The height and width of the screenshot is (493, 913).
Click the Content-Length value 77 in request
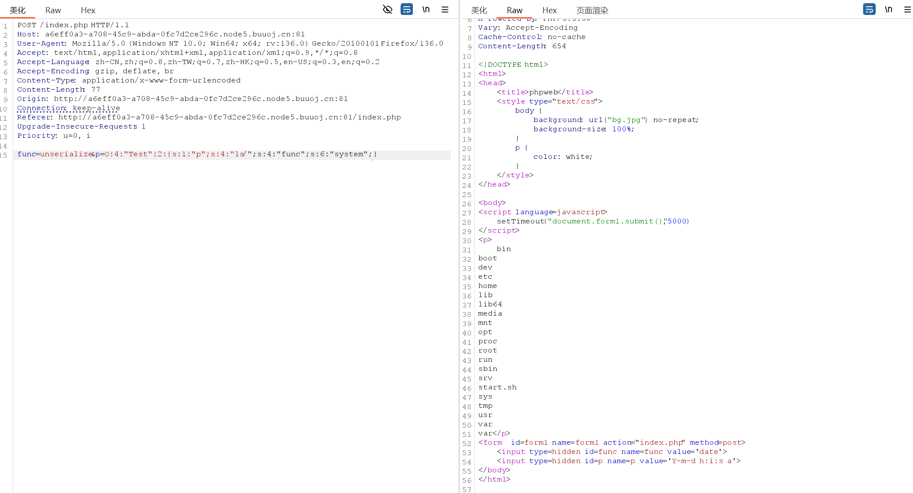pos(96,90)
